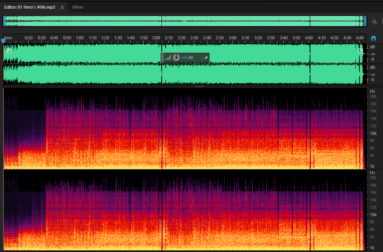Click the Zoom Out Full magnifier icon

point(374,22)
